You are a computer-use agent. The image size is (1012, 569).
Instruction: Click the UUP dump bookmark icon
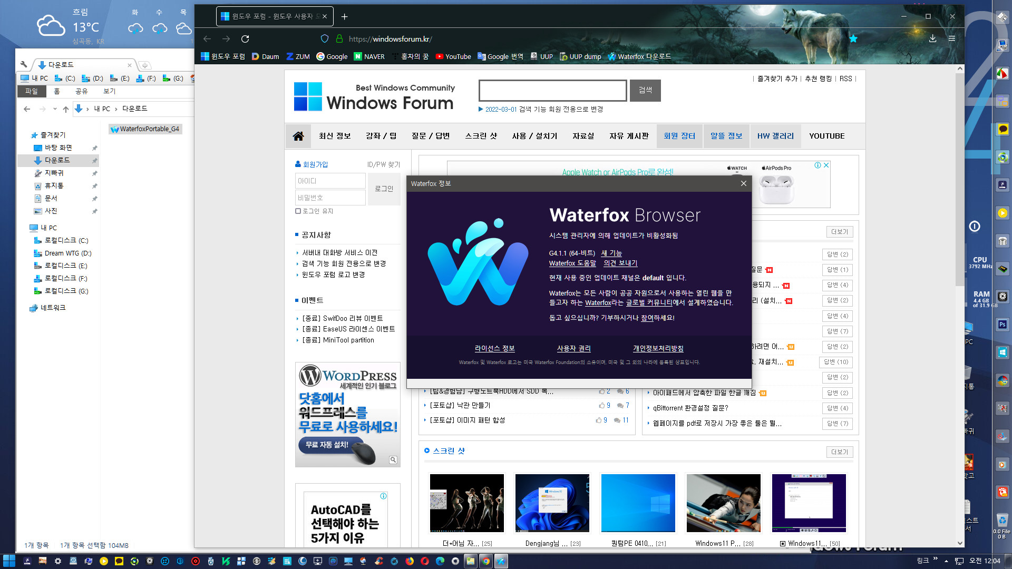[x=561, y=56]
